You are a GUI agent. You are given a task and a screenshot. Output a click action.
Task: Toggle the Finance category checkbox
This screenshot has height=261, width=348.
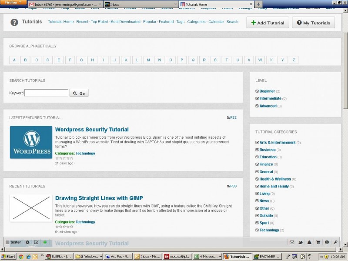[x=257, y=164]
